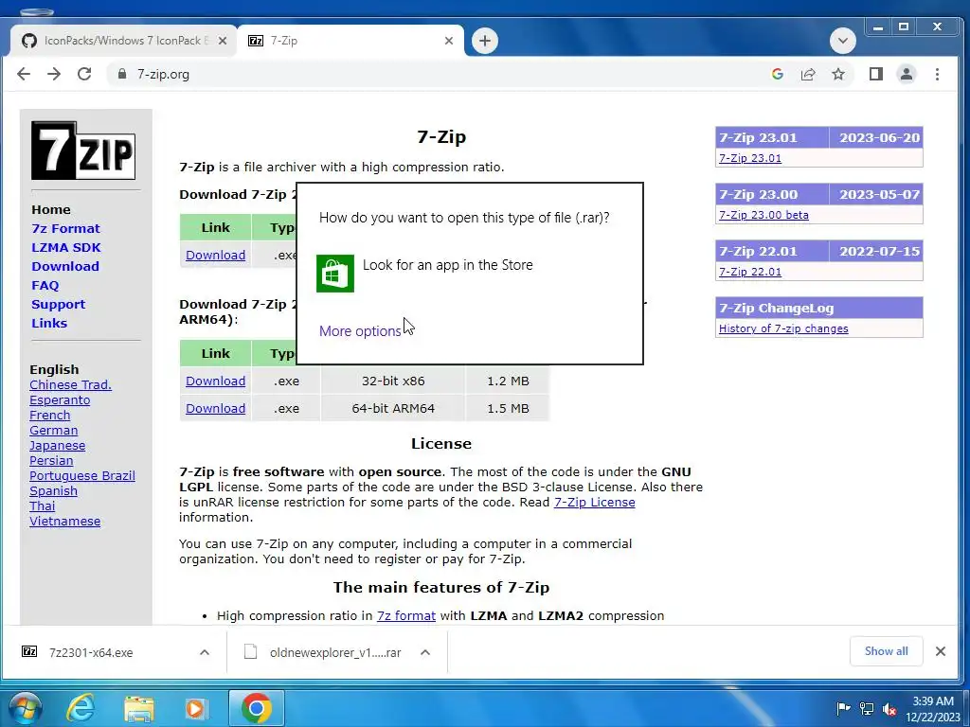The image size is (970, 727).
Task: Close the downloads bar
Action: pos(941,651)
